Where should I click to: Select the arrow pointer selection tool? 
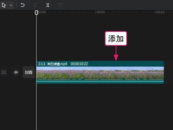coord(4,5)
